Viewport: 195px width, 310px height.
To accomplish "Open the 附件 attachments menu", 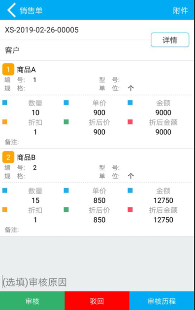I will click(180, 10).
